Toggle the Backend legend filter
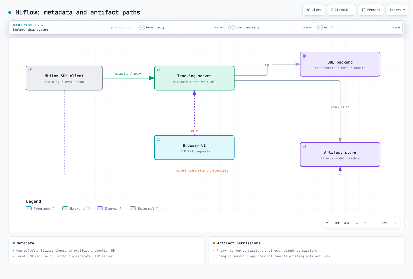The image size is (413, 279). coord(76,208)
